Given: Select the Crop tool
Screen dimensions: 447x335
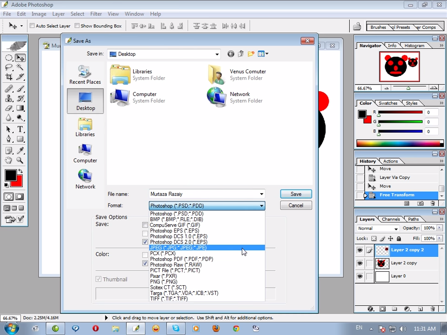Looking at the screenshot, I should point(8,77).
